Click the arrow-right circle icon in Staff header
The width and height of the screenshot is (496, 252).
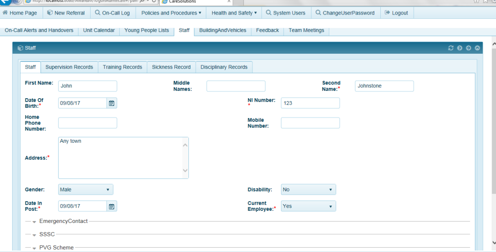(468, 48)
